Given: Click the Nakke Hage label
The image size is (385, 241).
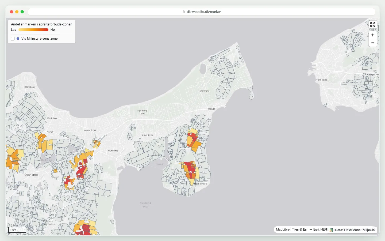Looking at the screenshot, I should (x=201, y=184).
